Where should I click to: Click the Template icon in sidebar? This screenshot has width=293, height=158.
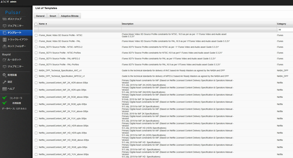point(4,32)
